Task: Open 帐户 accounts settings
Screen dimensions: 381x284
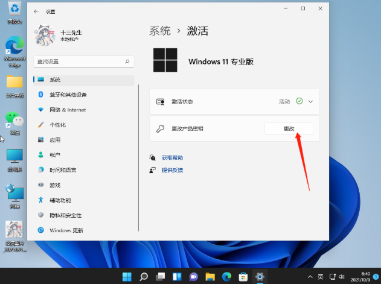Action: tap(55, 155)
